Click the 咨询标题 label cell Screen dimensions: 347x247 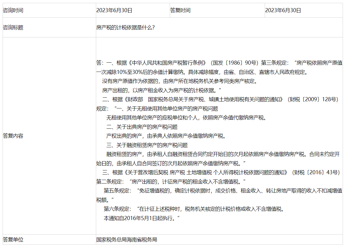13,28
